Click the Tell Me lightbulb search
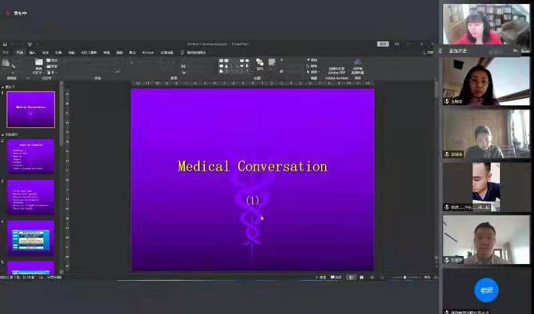Image resolution: width=534 pixels, height=314 pixels. (182, 52)
